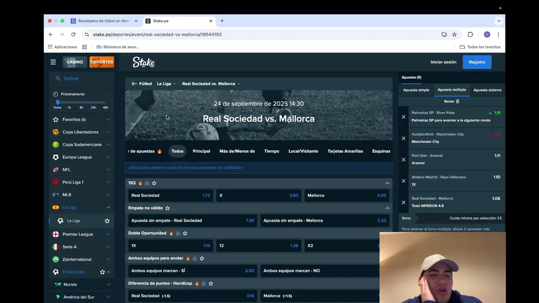Open a new browser tab
Screen dimensions: 539x303
point(222,21)
